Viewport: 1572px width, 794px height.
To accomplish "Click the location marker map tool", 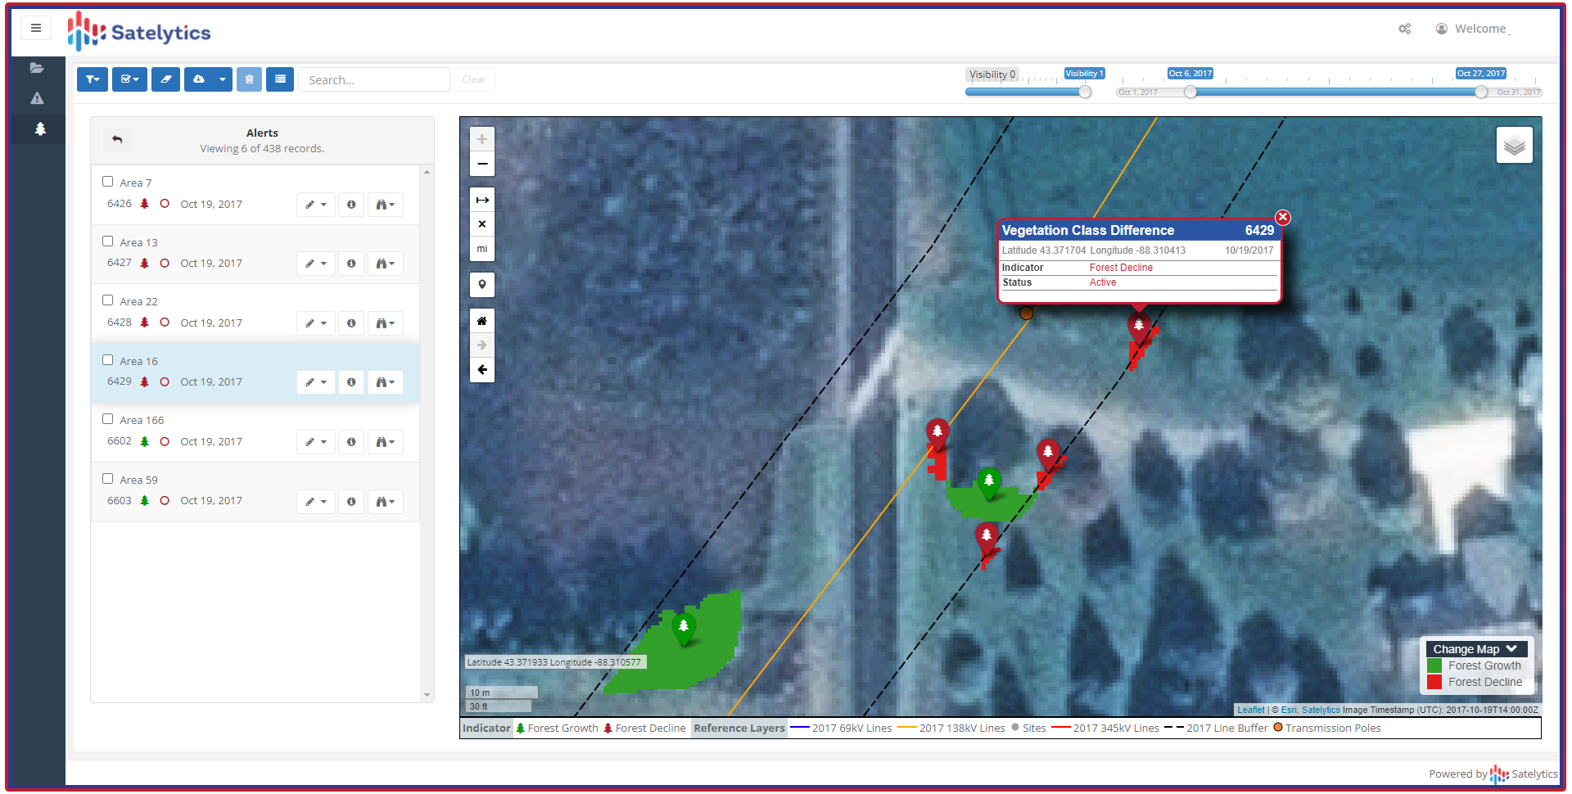I will [482, 285].
